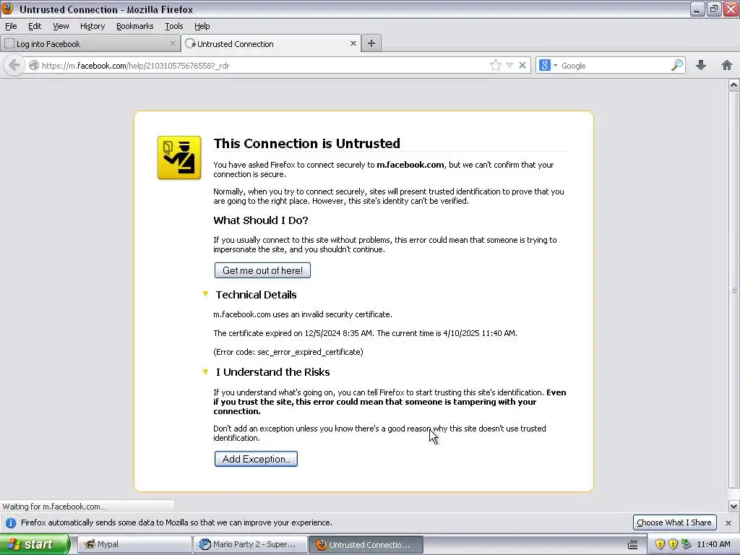Click the sec_error_expired_certificate error code text
Screen dimensions: 740x555
click(x=310, y=352)
